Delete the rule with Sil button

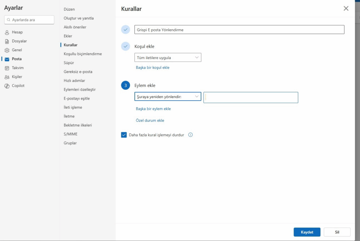point(337,232)
